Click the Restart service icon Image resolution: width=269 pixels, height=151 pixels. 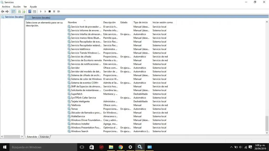(59, 12)
